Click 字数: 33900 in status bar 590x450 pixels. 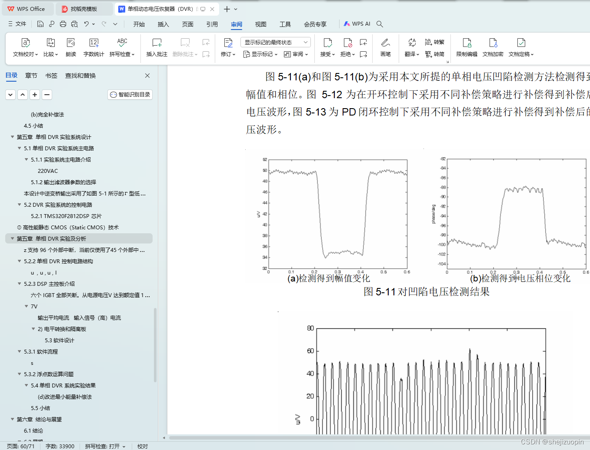pyautogui.click(x=60, y=446)
